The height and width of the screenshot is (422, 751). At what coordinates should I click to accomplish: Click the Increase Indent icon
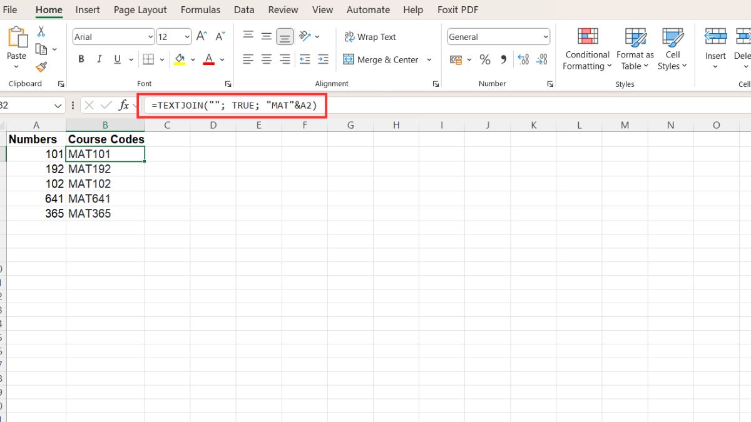[323, 59]
